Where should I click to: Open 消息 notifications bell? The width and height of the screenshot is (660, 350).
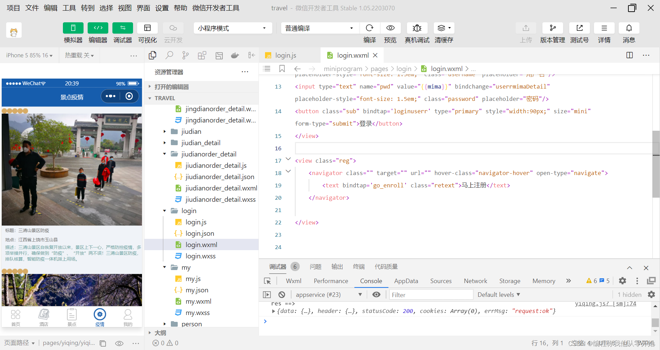(629, 28)
